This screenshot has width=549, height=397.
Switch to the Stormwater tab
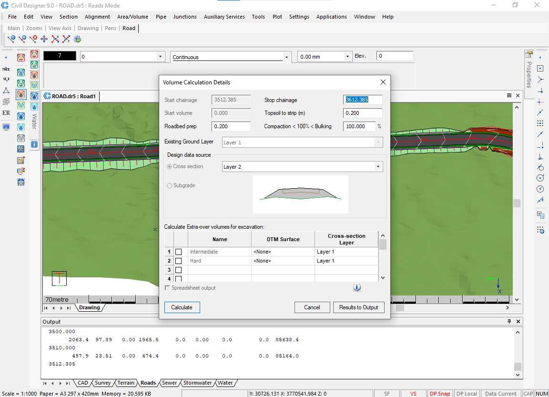[x=197, y=383]
